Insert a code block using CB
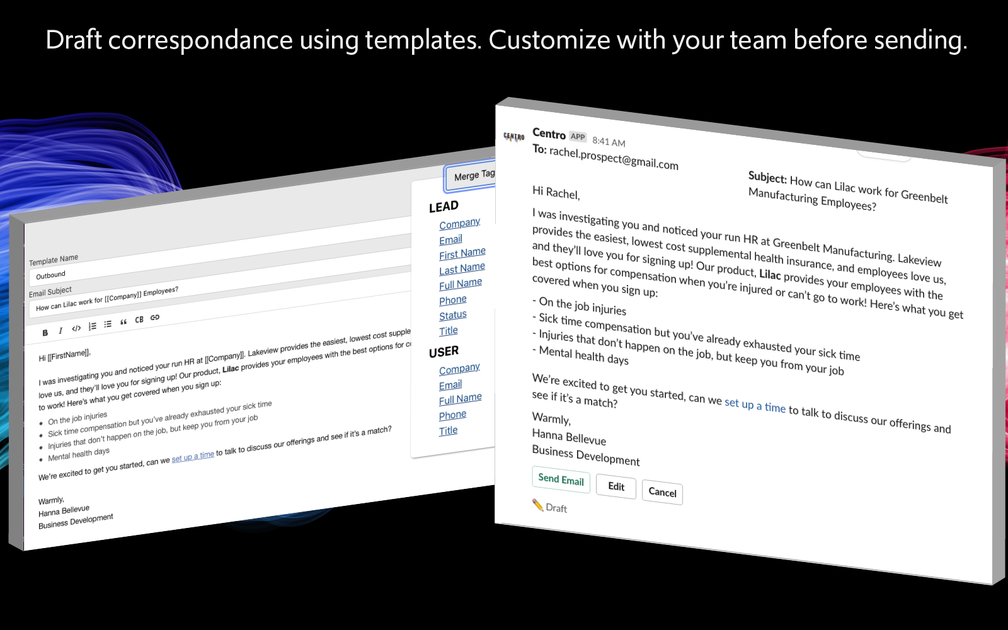This screenshot has width=1008, height=630. 139,319
